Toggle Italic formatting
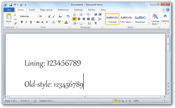This screenshot has width=175, height=108. (x=26, y=22)
